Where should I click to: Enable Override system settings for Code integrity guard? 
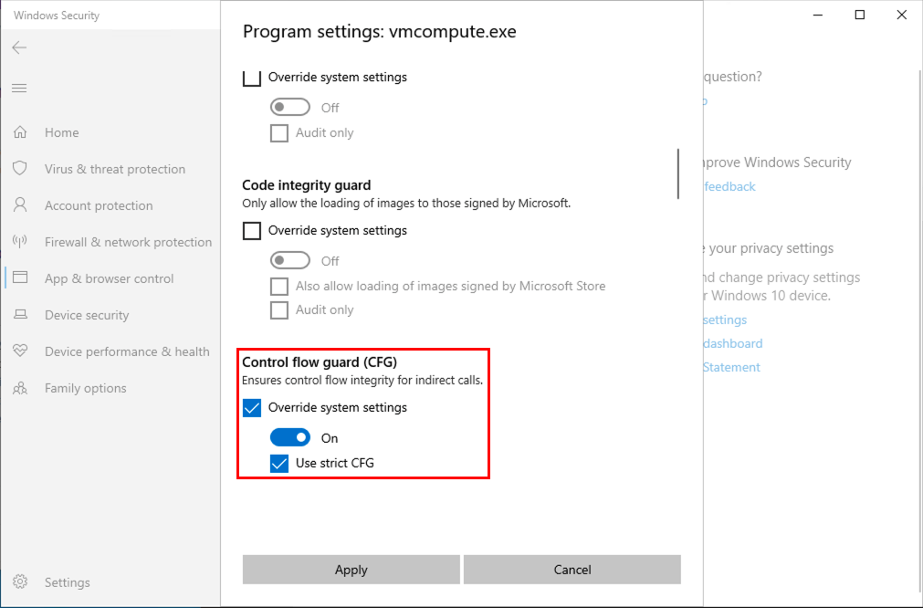pos(252,231)
